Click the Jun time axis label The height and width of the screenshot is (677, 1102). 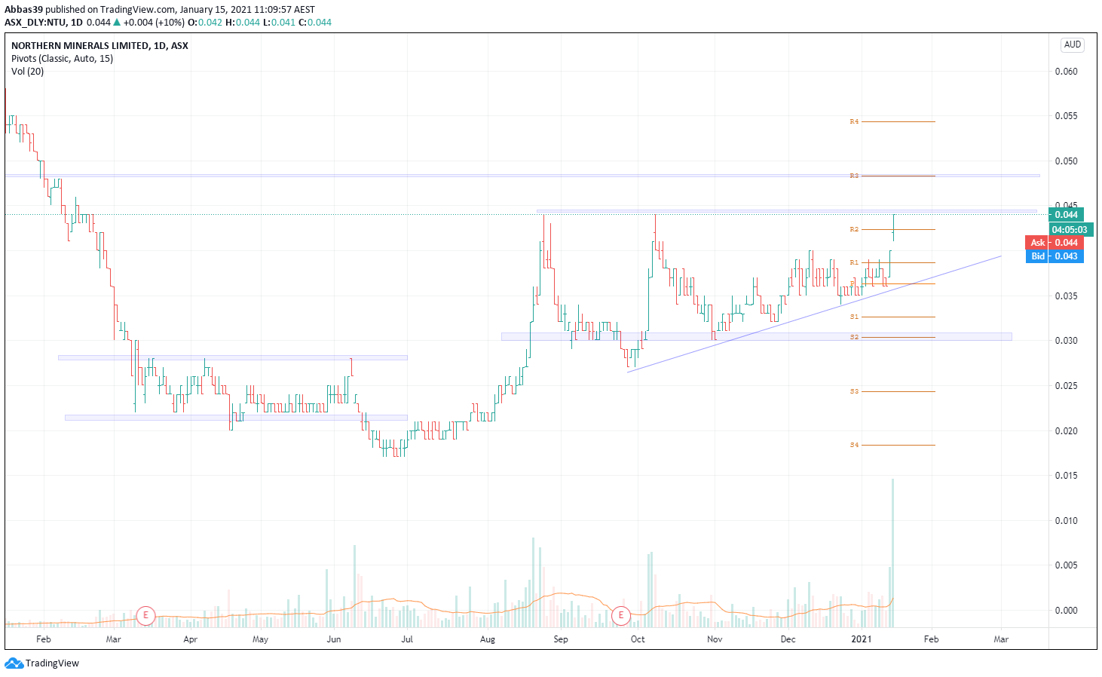click(334, 639)
